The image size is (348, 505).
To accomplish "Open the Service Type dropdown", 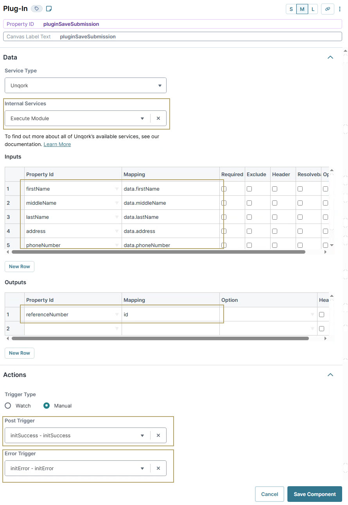I will (160, 85).
